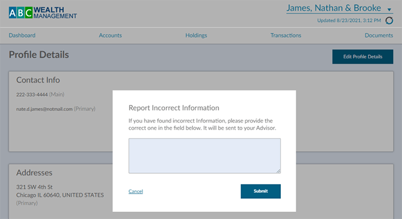Screen dimensions: 402x219
Task: Click the Edit Profile Details button
Action: pos(363,57)
